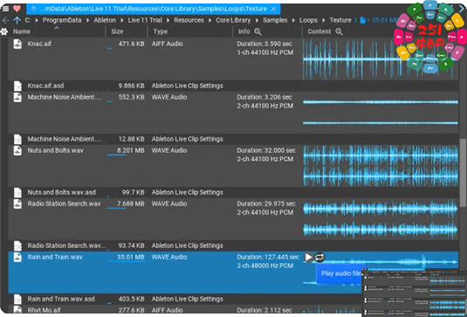The height and width of the screenshot is (317, 467).
Task: Expand the breadcrumb arrow right after Loops
Action: 324,21
